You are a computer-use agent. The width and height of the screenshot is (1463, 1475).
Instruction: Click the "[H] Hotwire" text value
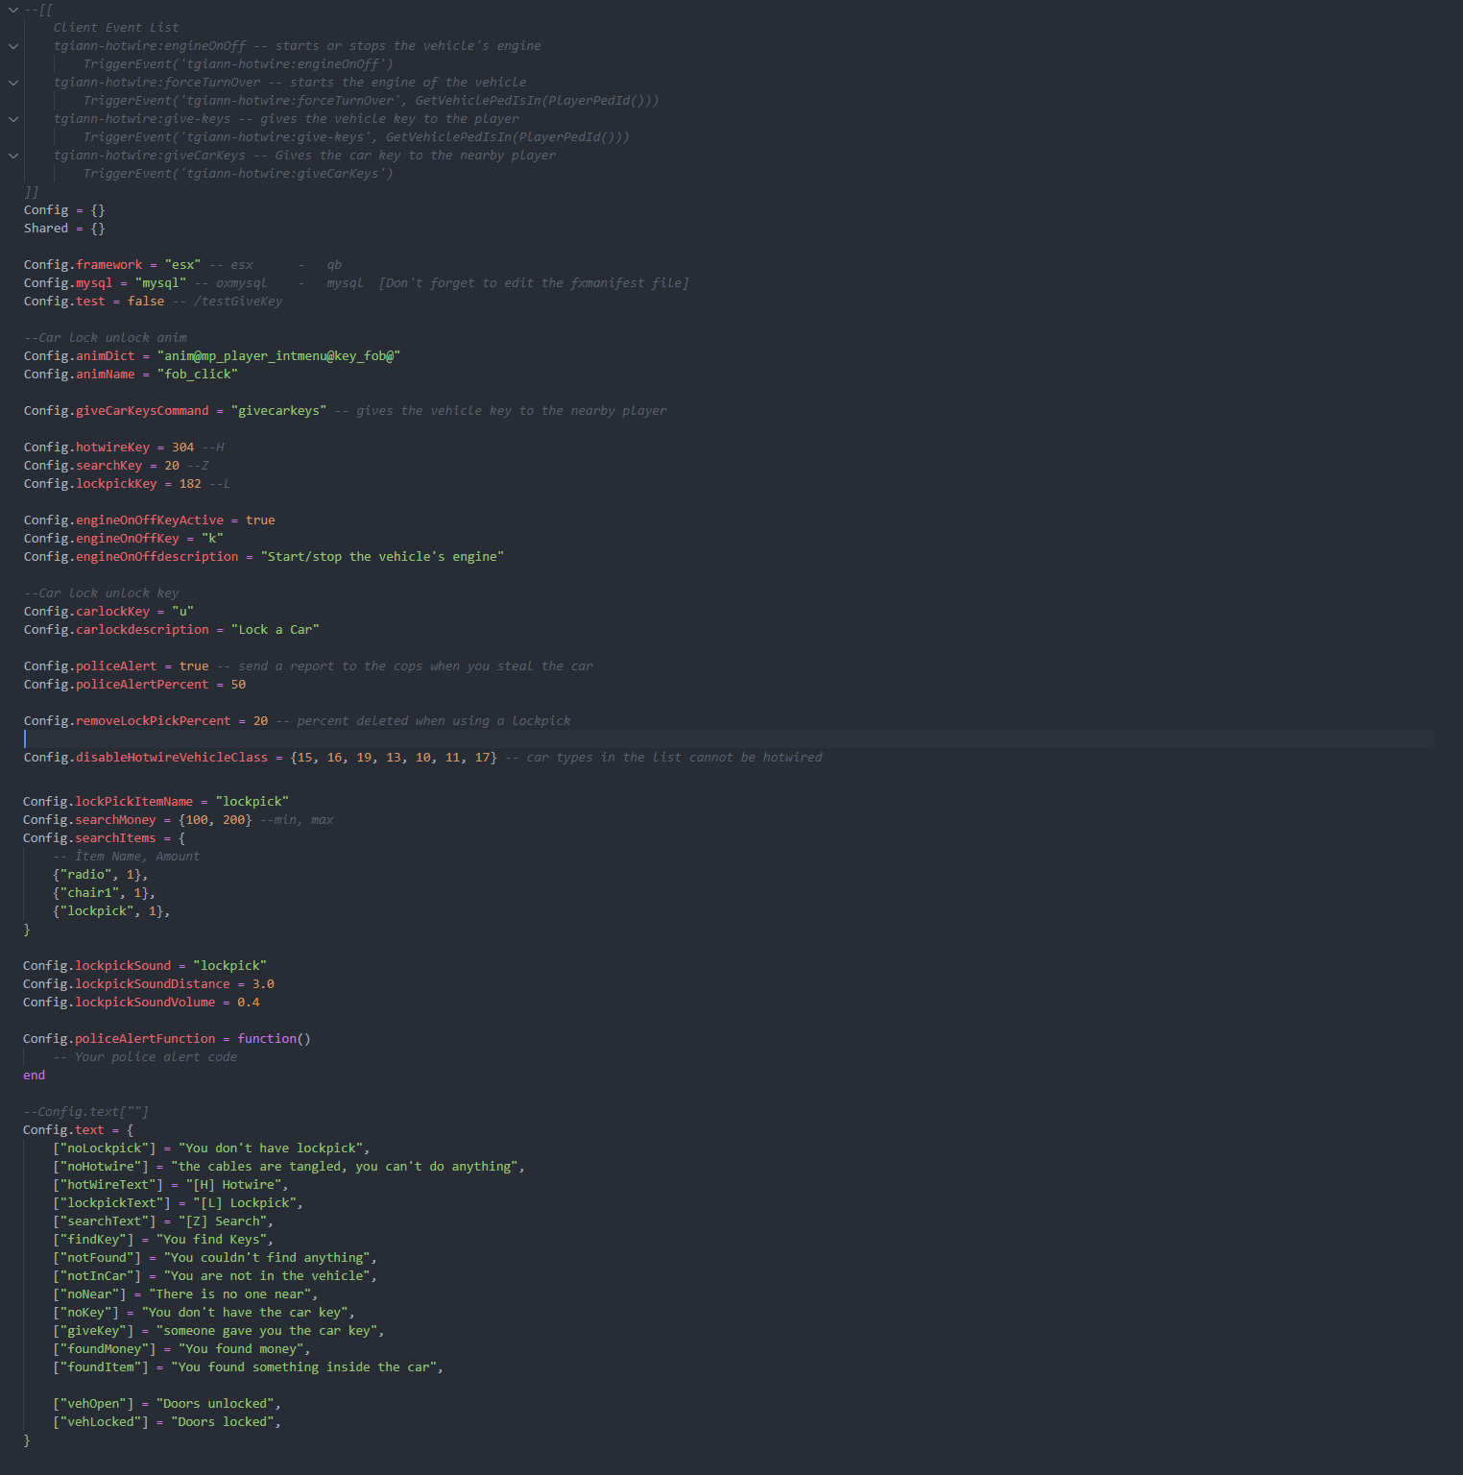click(233, 1185)
